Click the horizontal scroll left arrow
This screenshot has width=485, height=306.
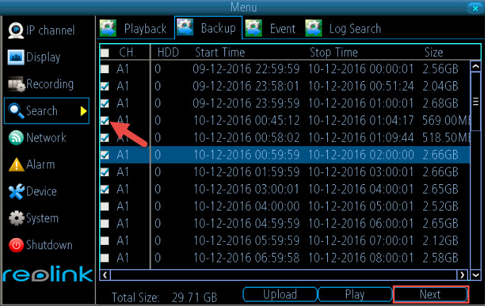click(105, 275)
